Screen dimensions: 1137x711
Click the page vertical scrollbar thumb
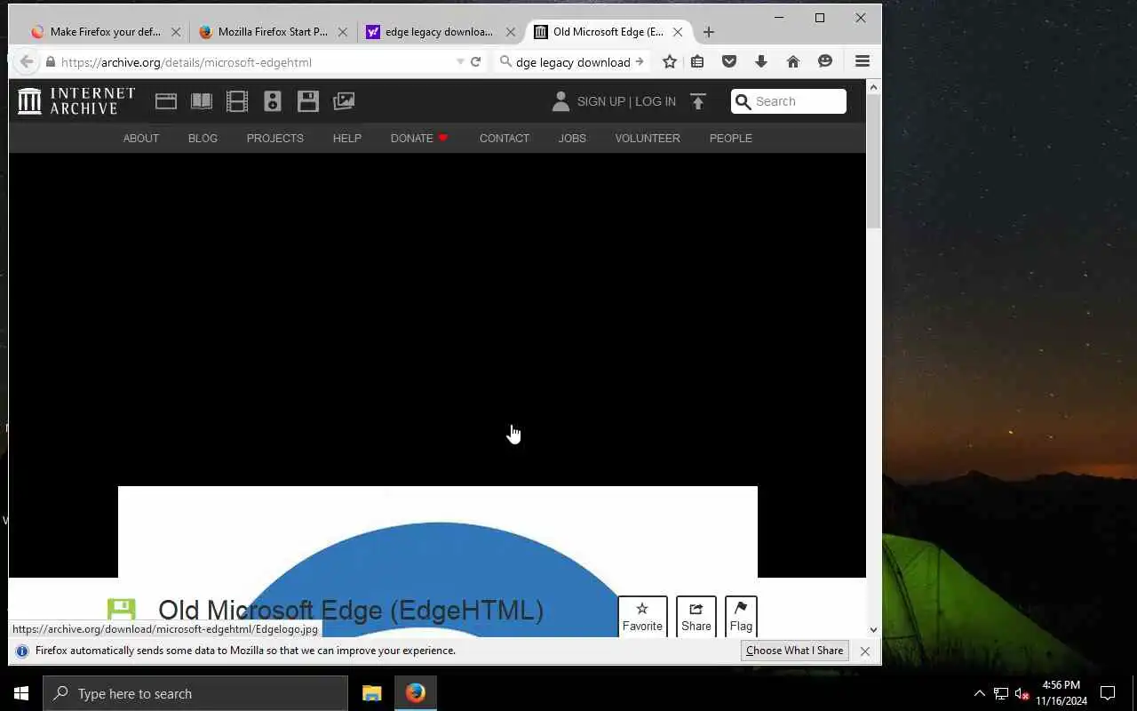(873, 162)
